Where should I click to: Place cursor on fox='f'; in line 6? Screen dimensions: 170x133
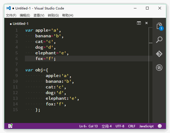45,59
